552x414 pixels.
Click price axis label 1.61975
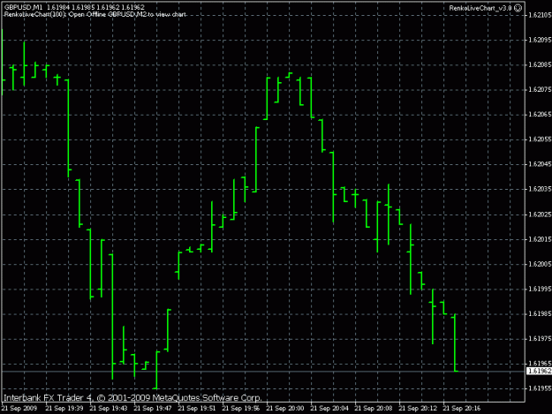tap(540, 339)
